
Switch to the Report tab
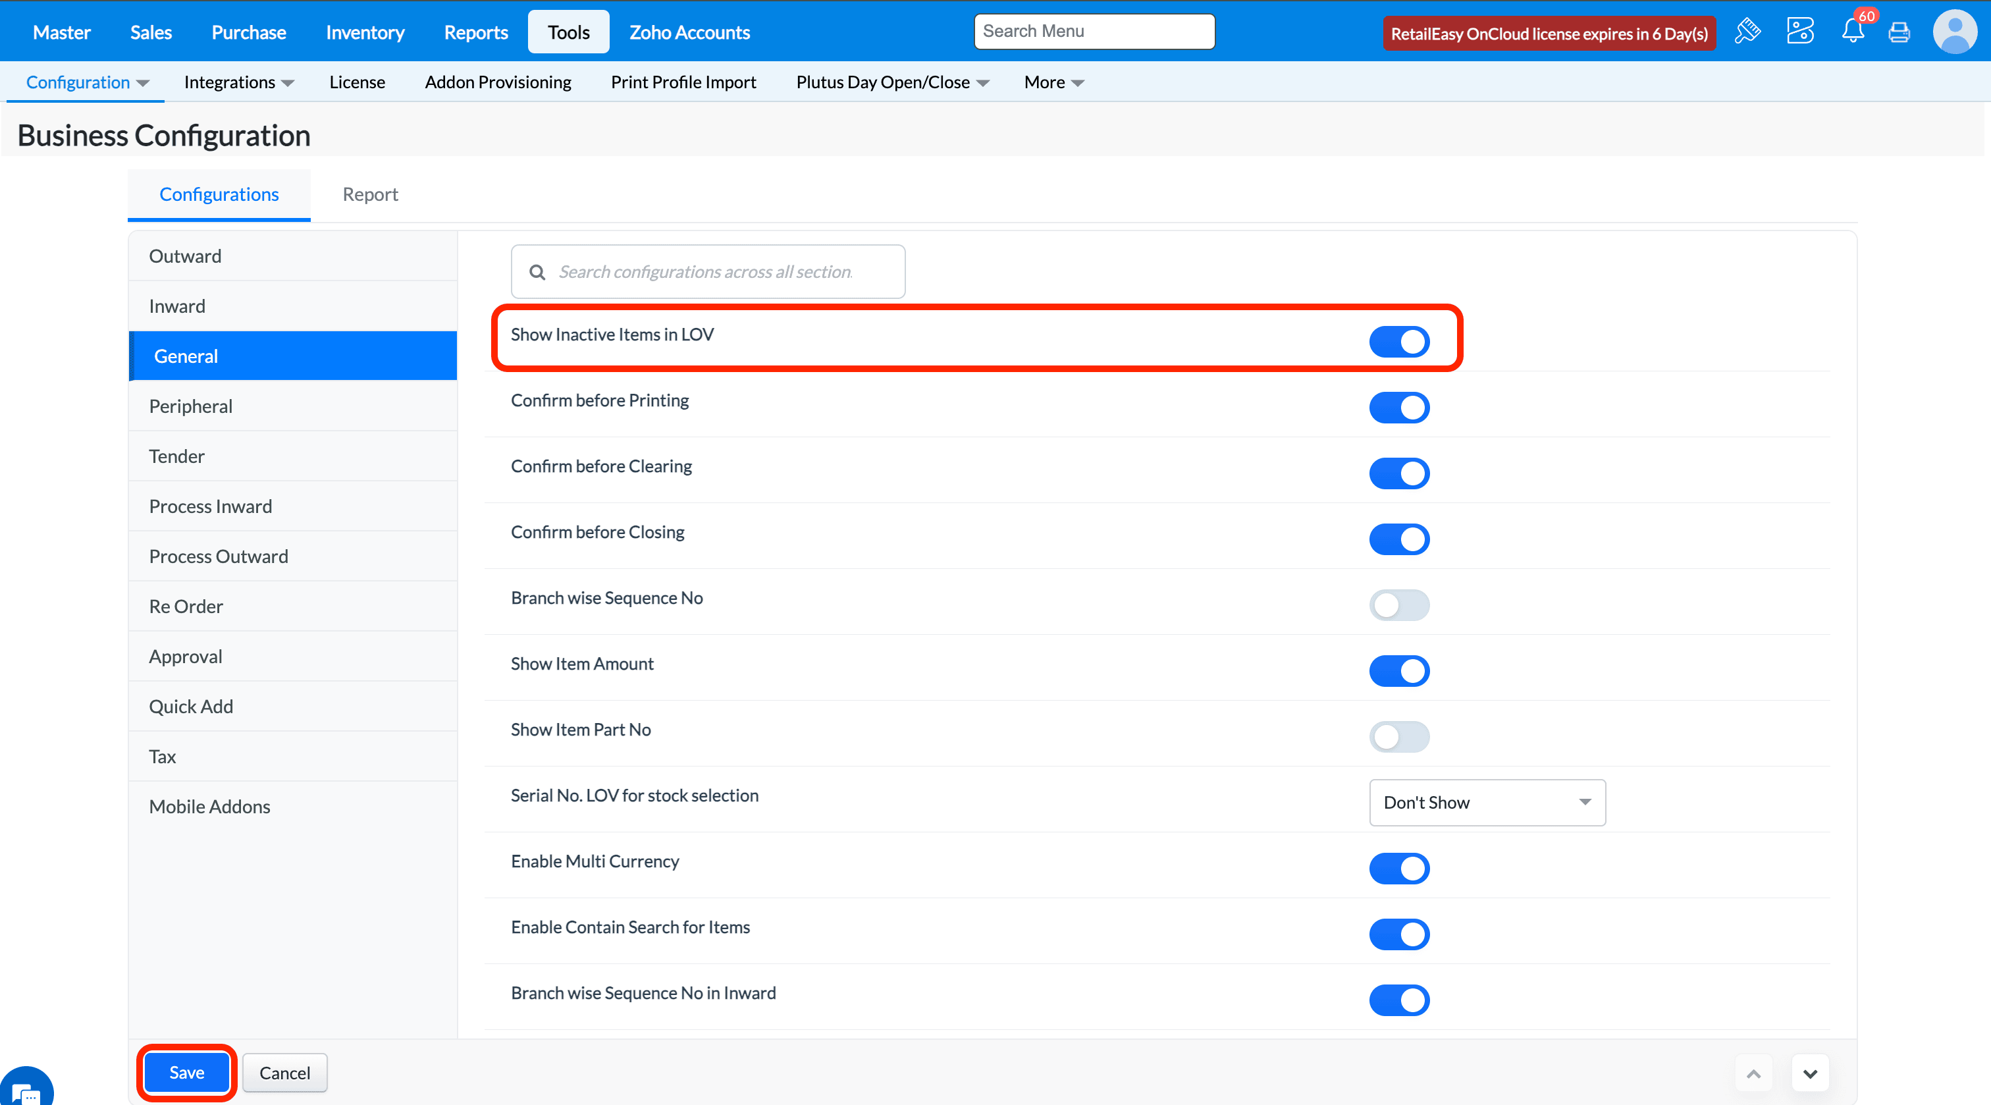[x=370, y=195]
